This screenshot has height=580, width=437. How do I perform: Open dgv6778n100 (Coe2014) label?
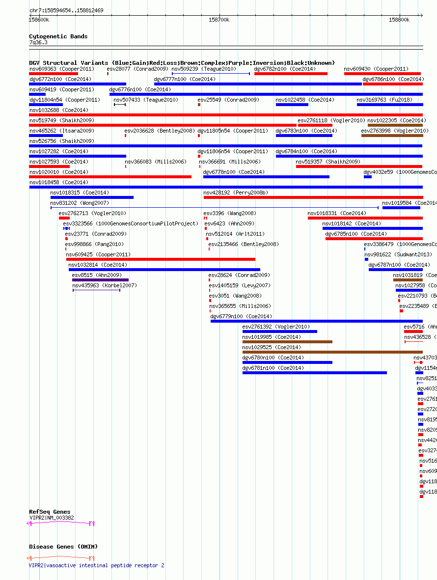click(234, 172)
